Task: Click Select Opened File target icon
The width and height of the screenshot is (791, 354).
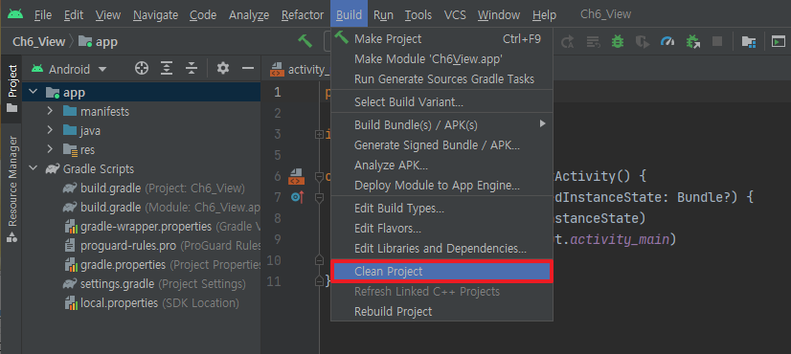Action: (x=142, y=68)
